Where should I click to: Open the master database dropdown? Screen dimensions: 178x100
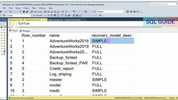[x=30, y=16]
